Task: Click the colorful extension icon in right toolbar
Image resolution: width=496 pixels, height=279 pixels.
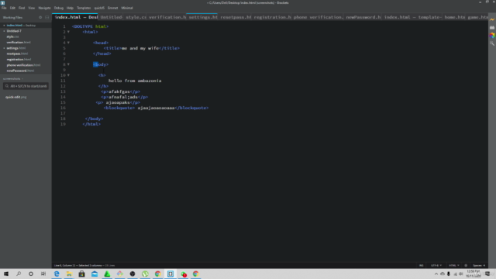Action: pyautogui.click(x=492, y=36)
